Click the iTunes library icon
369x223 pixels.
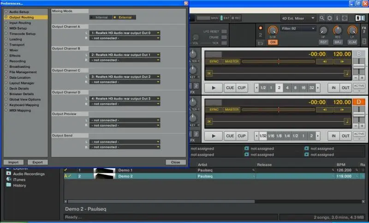[x=9, y=179]
